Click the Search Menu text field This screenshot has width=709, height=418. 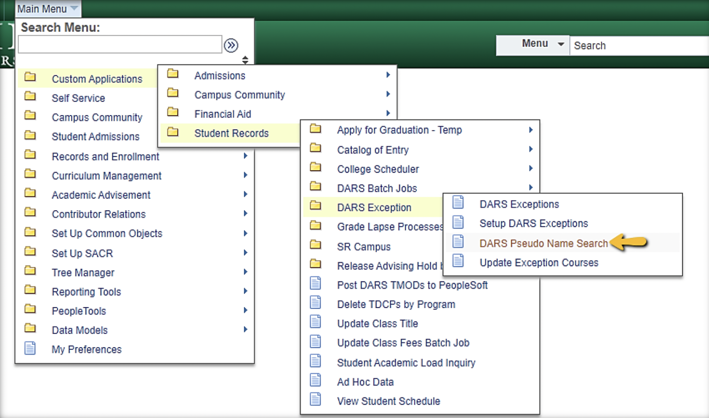(x=120, y=45)
